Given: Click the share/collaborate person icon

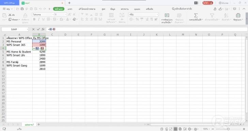Looking at the screenshot, I should 215,9.
